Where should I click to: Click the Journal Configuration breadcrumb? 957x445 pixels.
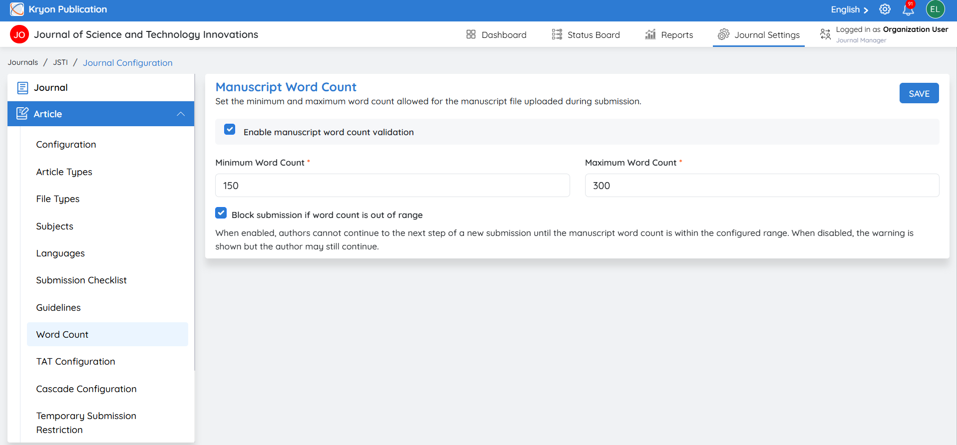pos(128,63)
